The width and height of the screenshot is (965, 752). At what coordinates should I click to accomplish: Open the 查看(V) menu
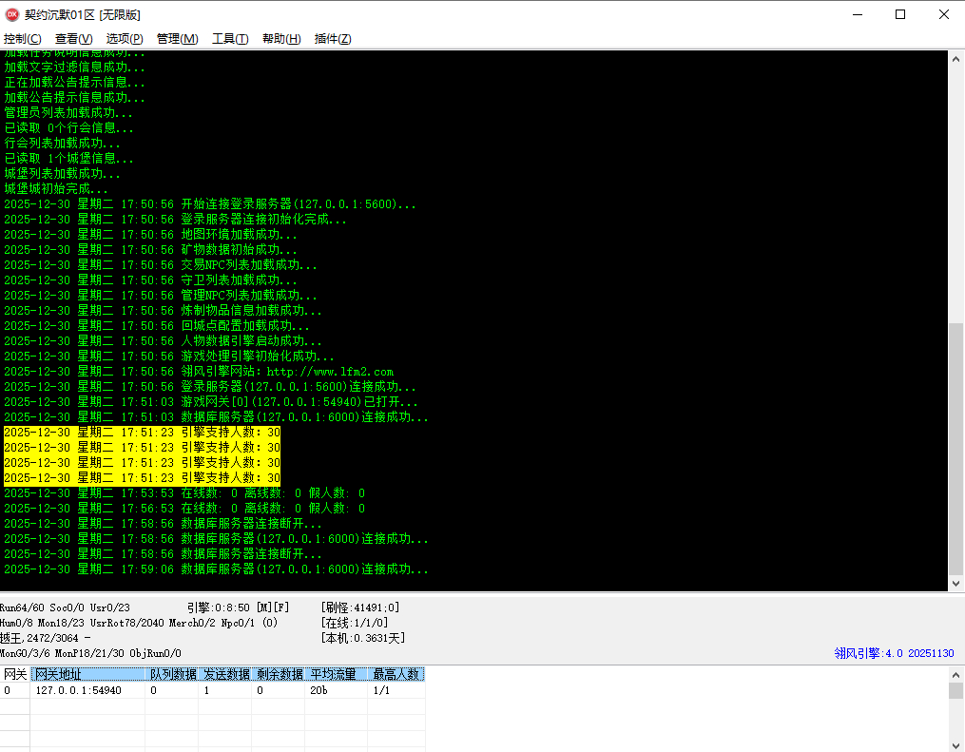73,39
